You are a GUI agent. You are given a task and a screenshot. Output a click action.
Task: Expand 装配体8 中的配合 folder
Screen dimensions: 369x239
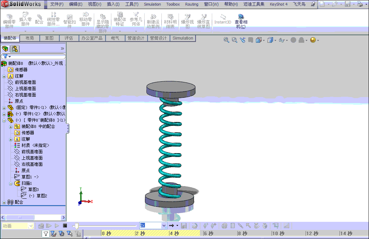pos(11,127)
